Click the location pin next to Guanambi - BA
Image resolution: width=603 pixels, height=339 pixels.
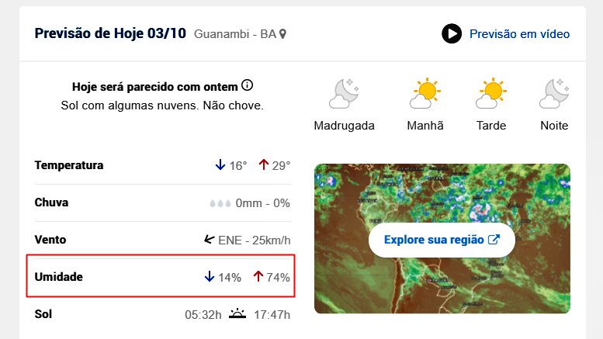click(x=282, y=34)
